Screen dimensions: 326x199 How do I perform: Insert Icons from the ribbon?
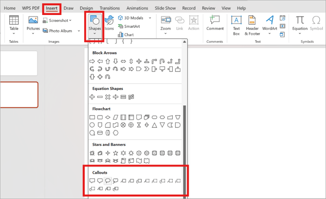point(109,23)
